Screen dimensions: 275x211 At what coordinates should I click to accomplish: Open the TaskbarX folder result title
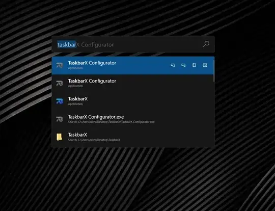click(77, 135)
